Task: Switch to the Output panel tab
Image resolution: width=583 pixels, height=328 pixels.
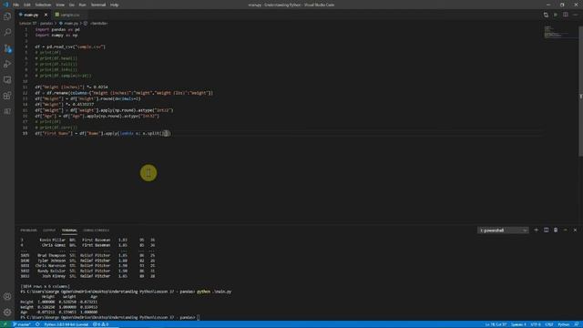Action: [49, 231]
